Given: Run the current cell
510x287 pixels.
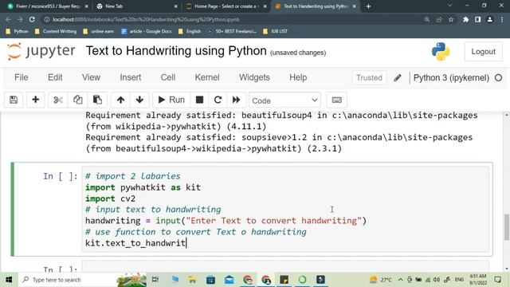Looking at the screenshot, I should tap(171, 100).
